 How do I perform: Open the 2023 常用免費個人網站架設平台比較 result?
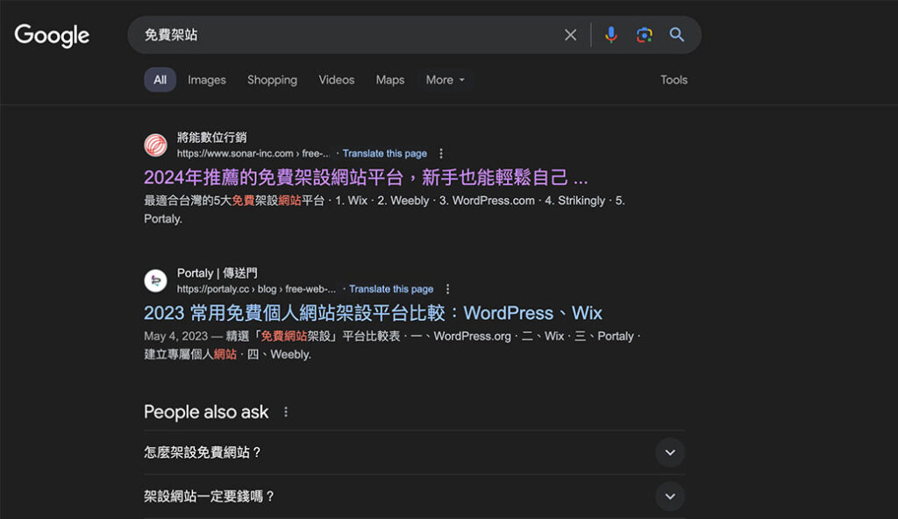point(371,312)
